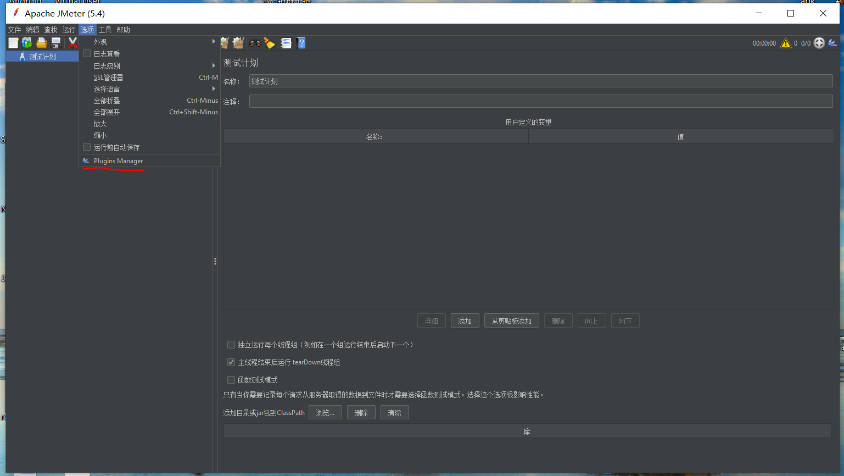This screenshot has height=476, width=844.
Task: Click the 清除 classpath button
Action: point(395,413)
